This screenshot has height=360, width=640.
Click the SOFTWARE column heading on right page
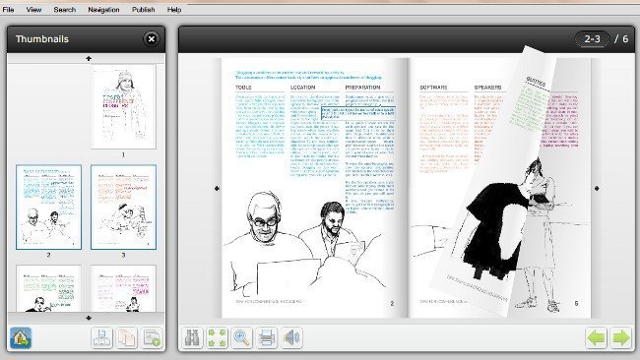(x=433, y=88)
